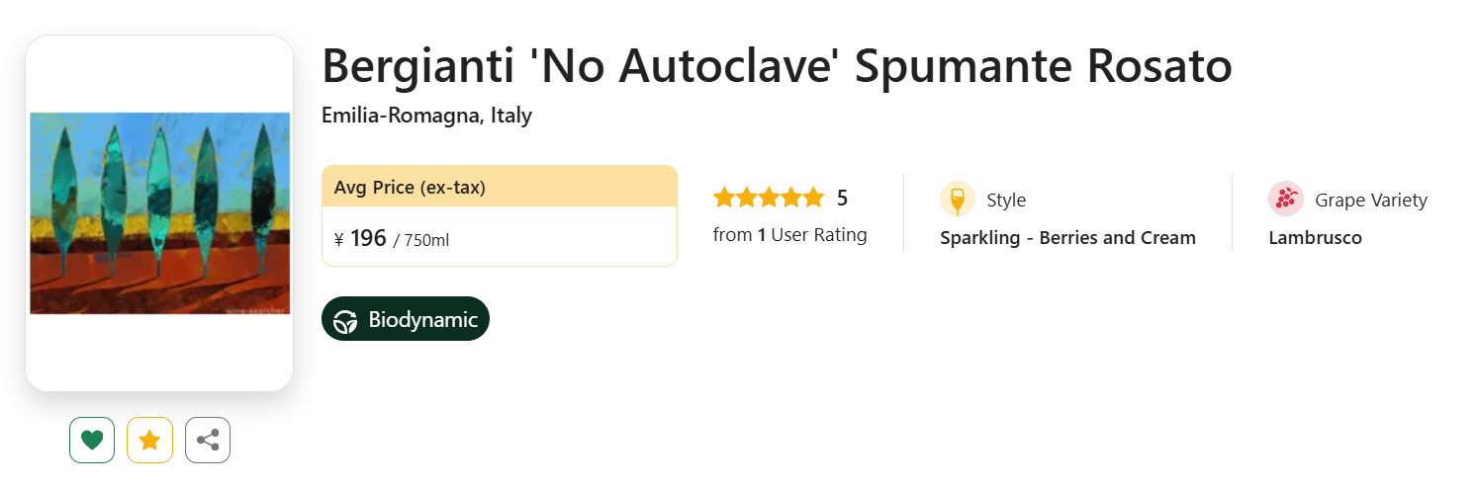Click the Style label
The width and height of the screenshot is (1476, 487).
click(x=1006, y=201)
